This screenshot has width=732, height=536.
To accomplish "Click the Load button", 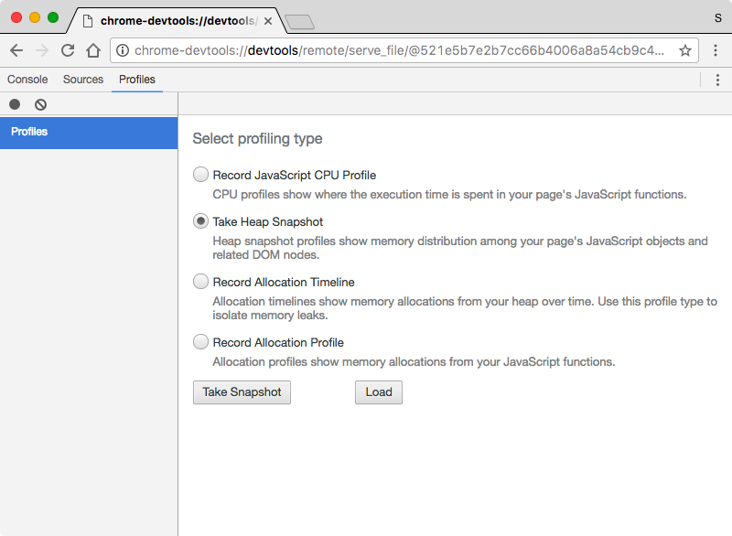I will tap(379, 391).
